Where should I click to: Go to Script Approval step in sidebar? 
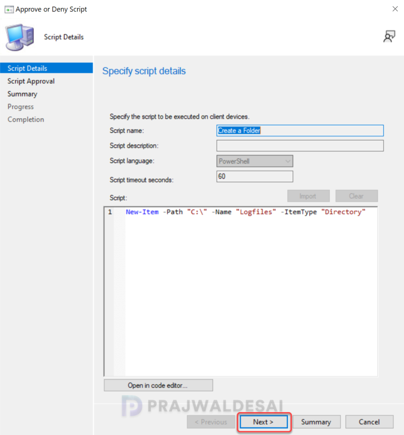coord(31,81)
